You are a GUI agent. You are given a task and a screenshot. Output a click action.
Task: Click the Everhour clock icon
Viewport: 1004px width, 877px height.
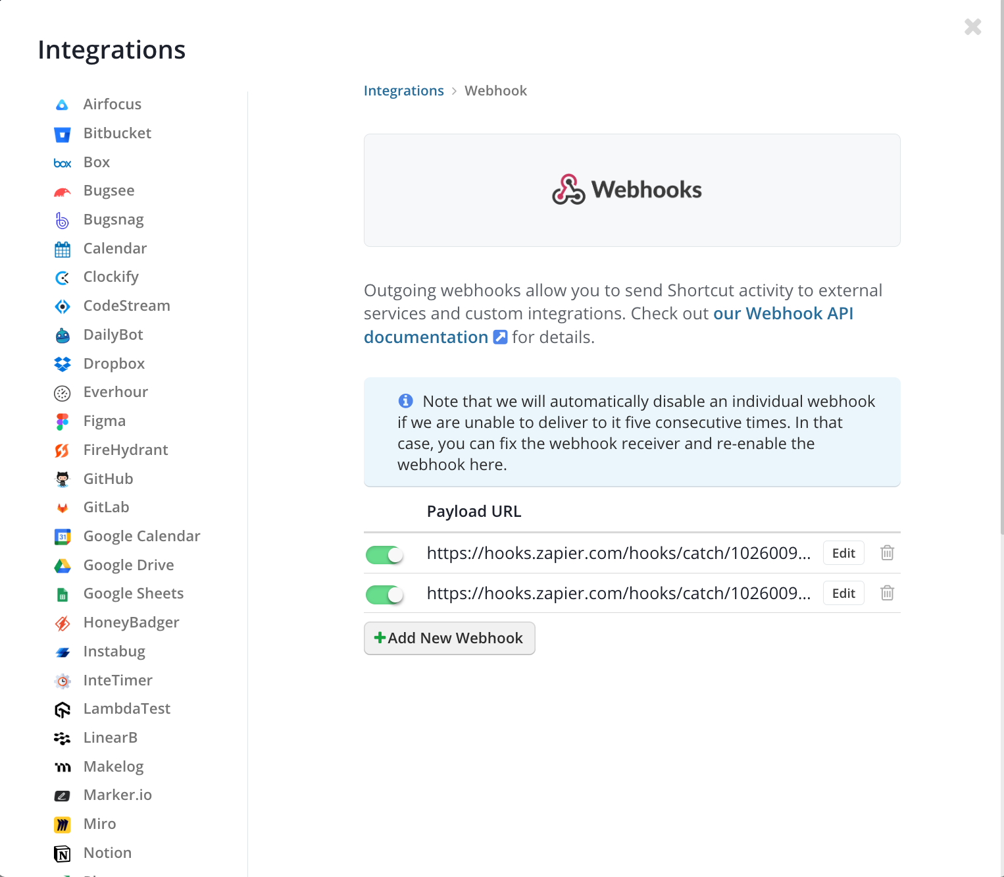click(62, 393)
